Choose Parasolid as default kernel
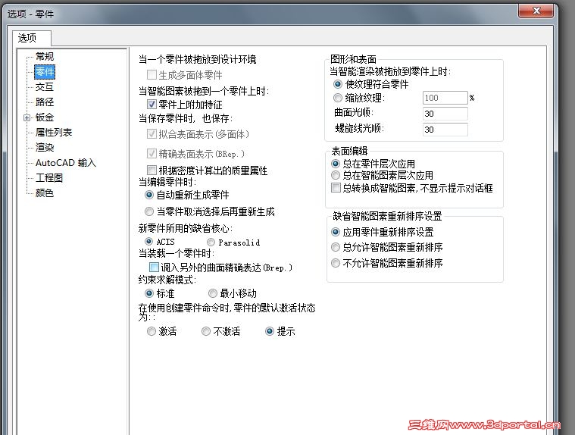This screenshot has height=435, width=575. click(x=211, y=242)
